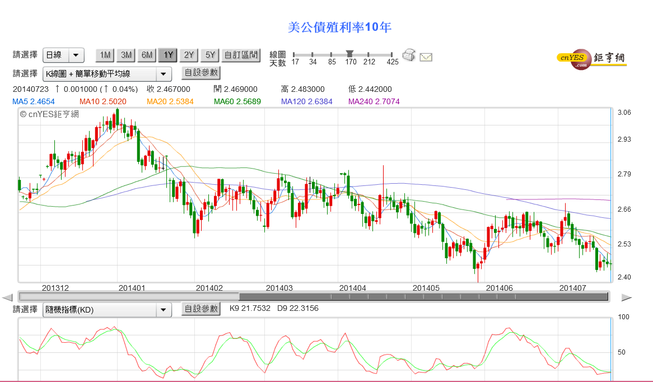
Task: Click the light left portion of timeline scrollbar
Action: click(x=129, y=297)
